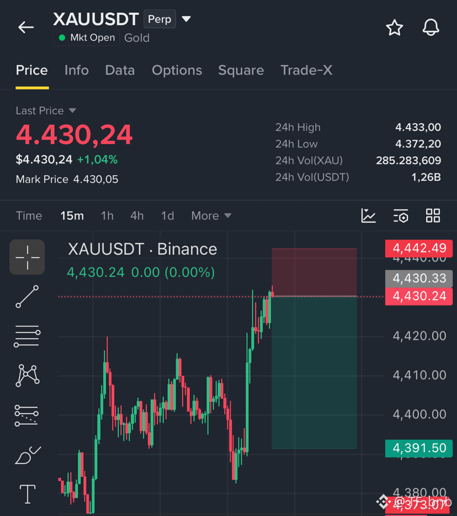457x516 pixels.
Task: Tap the +1,04% change percentage
Action: point(97,160)
